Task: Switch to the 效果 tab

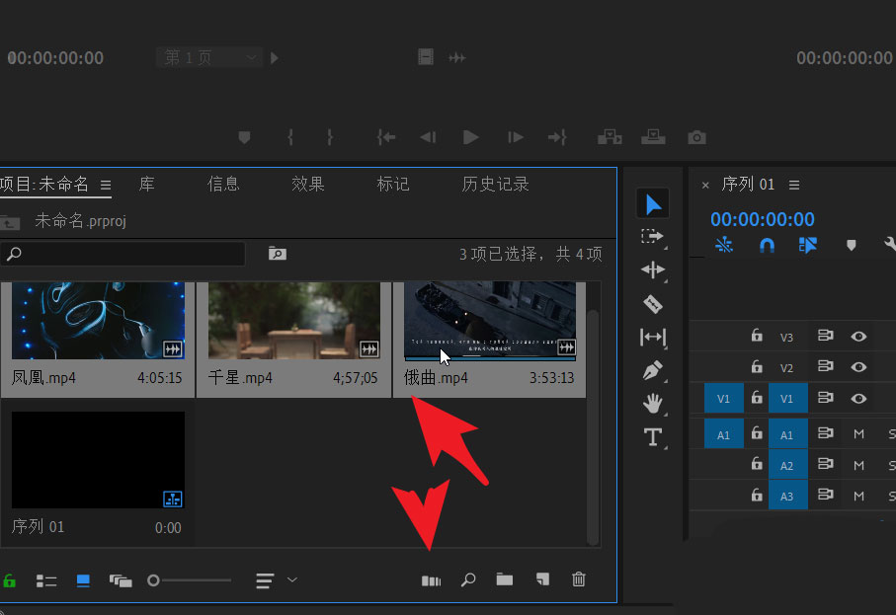Action: (x=307, y=184)
